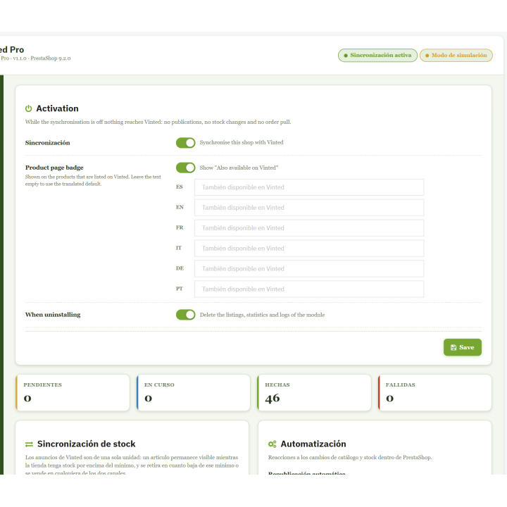
Task: Toggle Delete listings when uninstalling switch
Action: pyautogui.click(x=186, y=315)
